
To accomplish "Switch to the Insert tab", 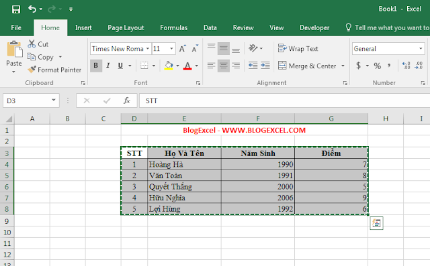I will click(83, 27).
